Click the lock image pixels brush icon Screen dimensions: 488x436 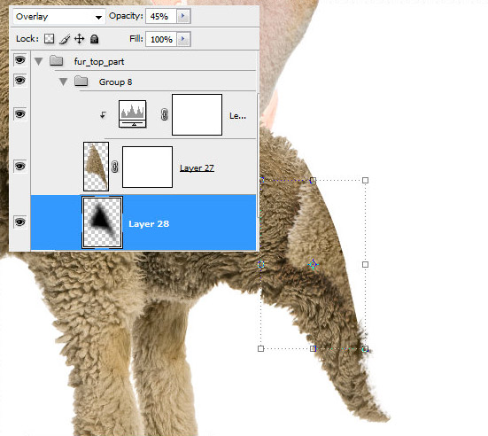[65, 39]
